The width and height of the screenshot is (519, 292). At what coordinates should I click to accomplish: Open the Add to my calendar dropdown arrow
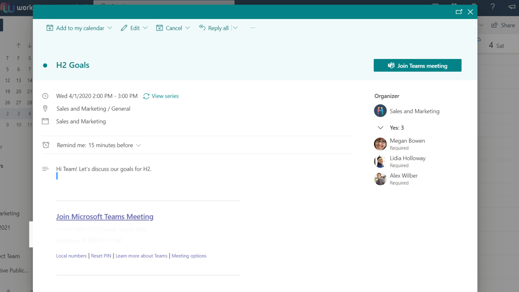(110, 28)
